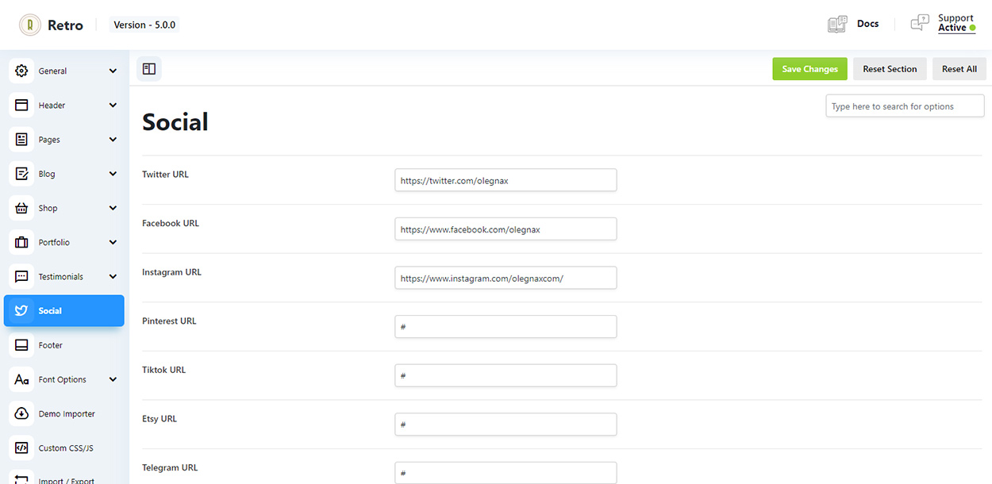Open the Docs link

867,24
